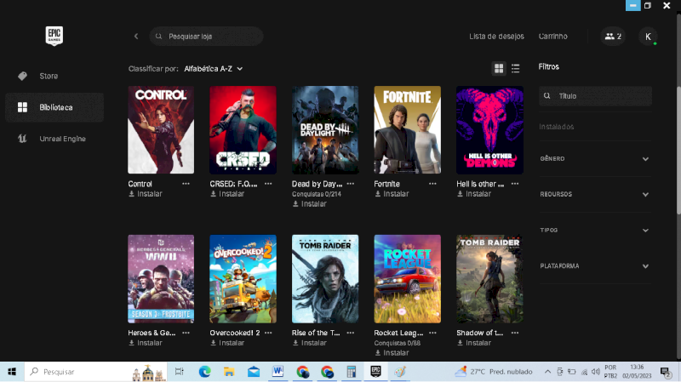
Task: Open options menu for Heroes & Generals
Action: point(186,333)
